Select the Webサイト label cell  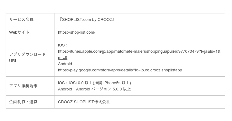pos(30,32)
